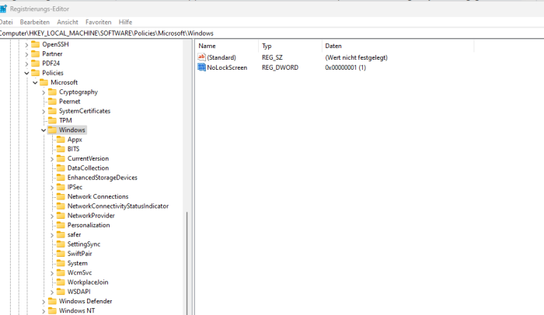Image resolution: width=544 pixels, height=315 pixels.
Task: Click the TPM folder icon
Action: (52, 120)
